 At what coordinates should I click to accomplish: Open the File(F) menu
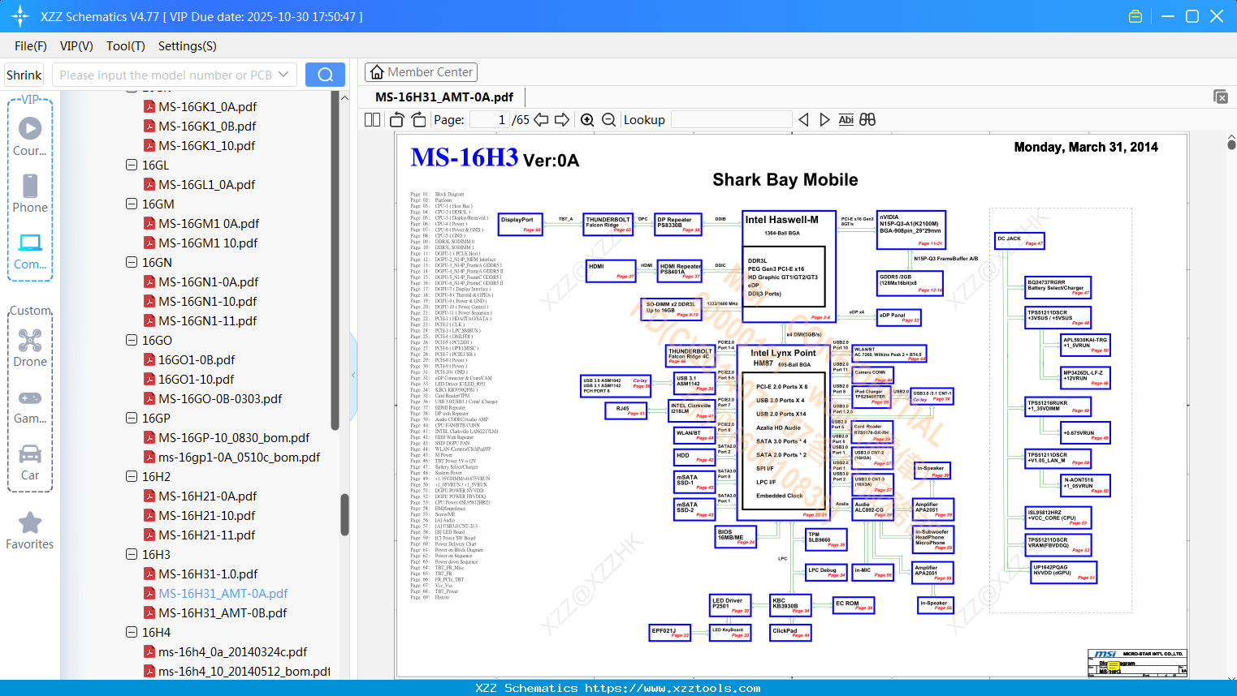(31, 46)
